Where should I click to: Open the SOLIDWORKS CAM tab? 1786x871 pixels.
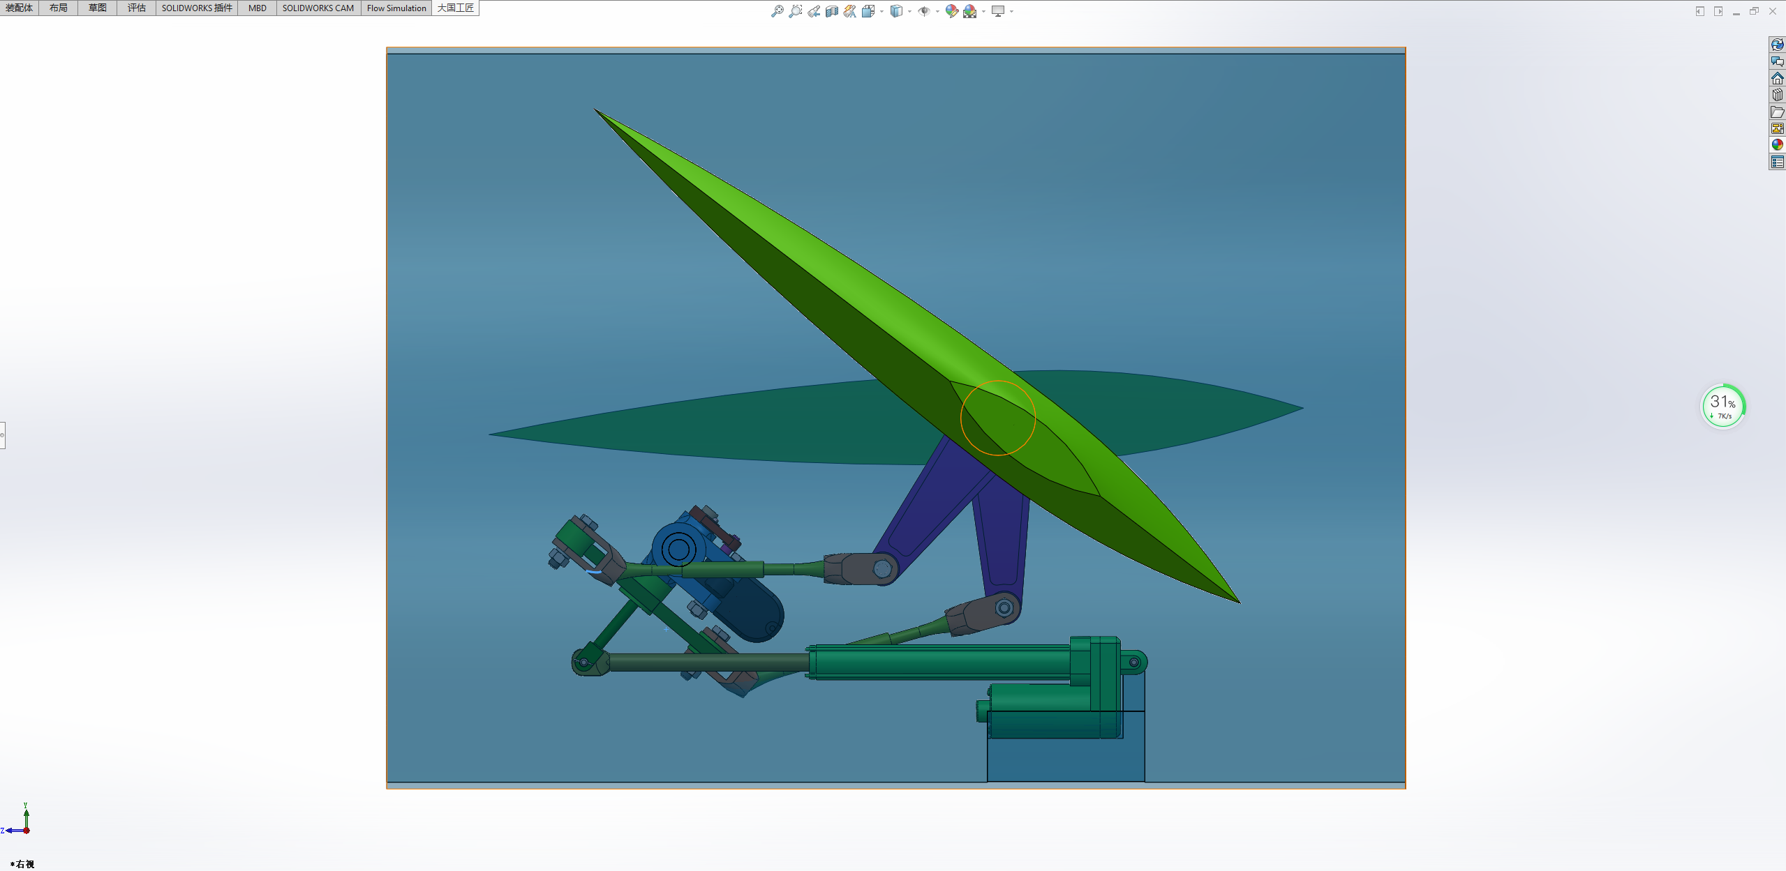(x=318, y=8)
